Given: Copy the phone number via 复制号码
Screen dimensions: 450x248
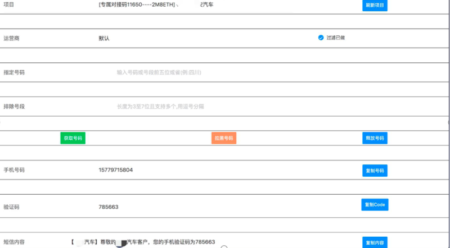Looking at the screenshot, I should coord(375,171).
